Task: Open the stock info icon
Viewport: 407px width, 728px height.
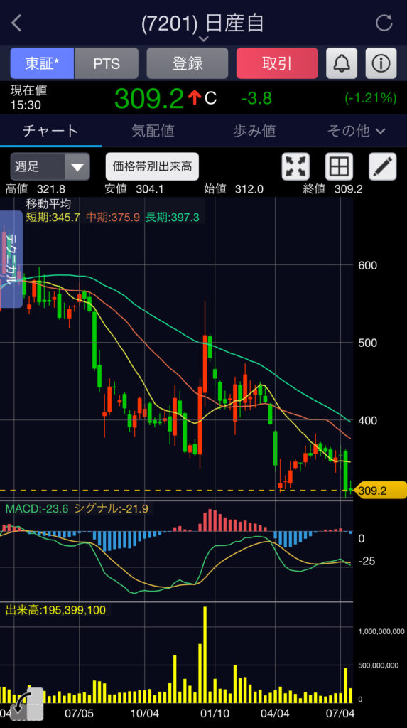Action: [381, 63]
